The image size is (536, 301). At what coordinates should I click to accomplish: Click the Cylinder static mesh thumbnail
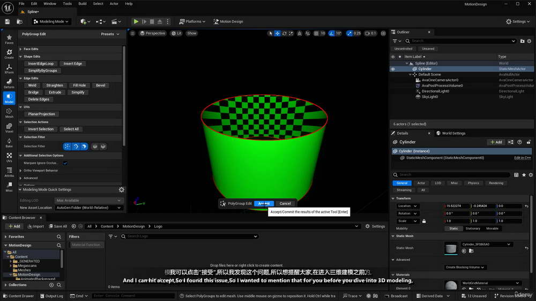point(451,248)
